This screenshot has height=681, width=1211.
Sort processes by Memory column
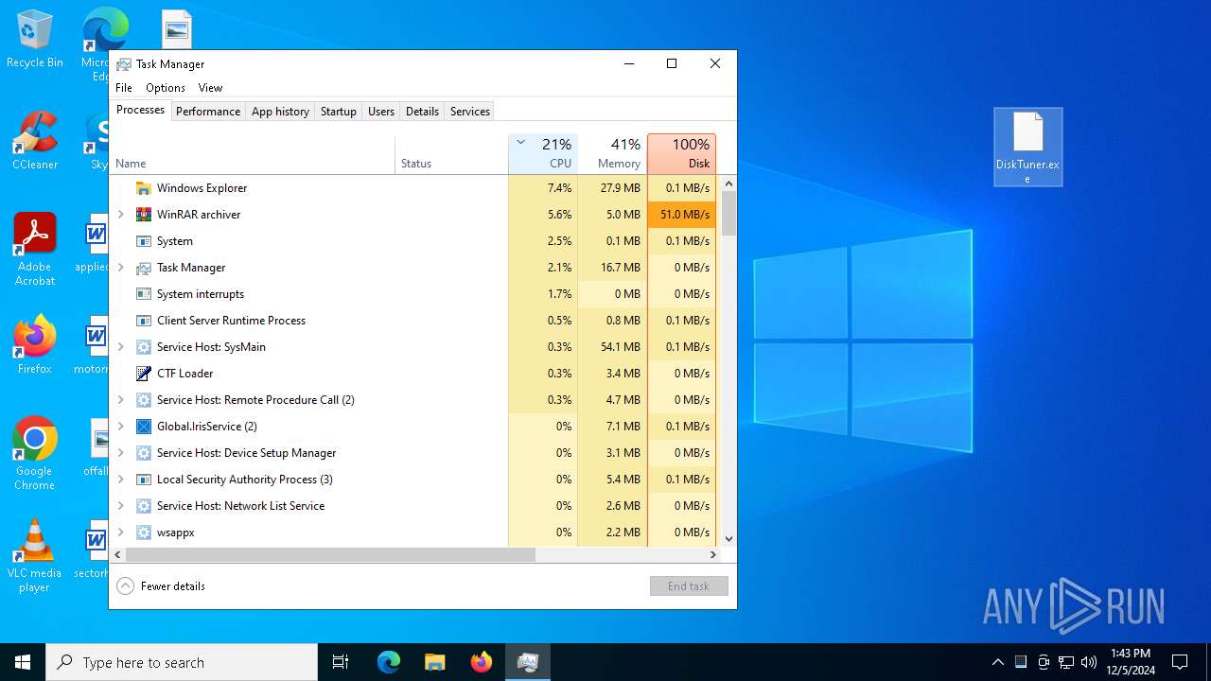(x=612, y=153)
